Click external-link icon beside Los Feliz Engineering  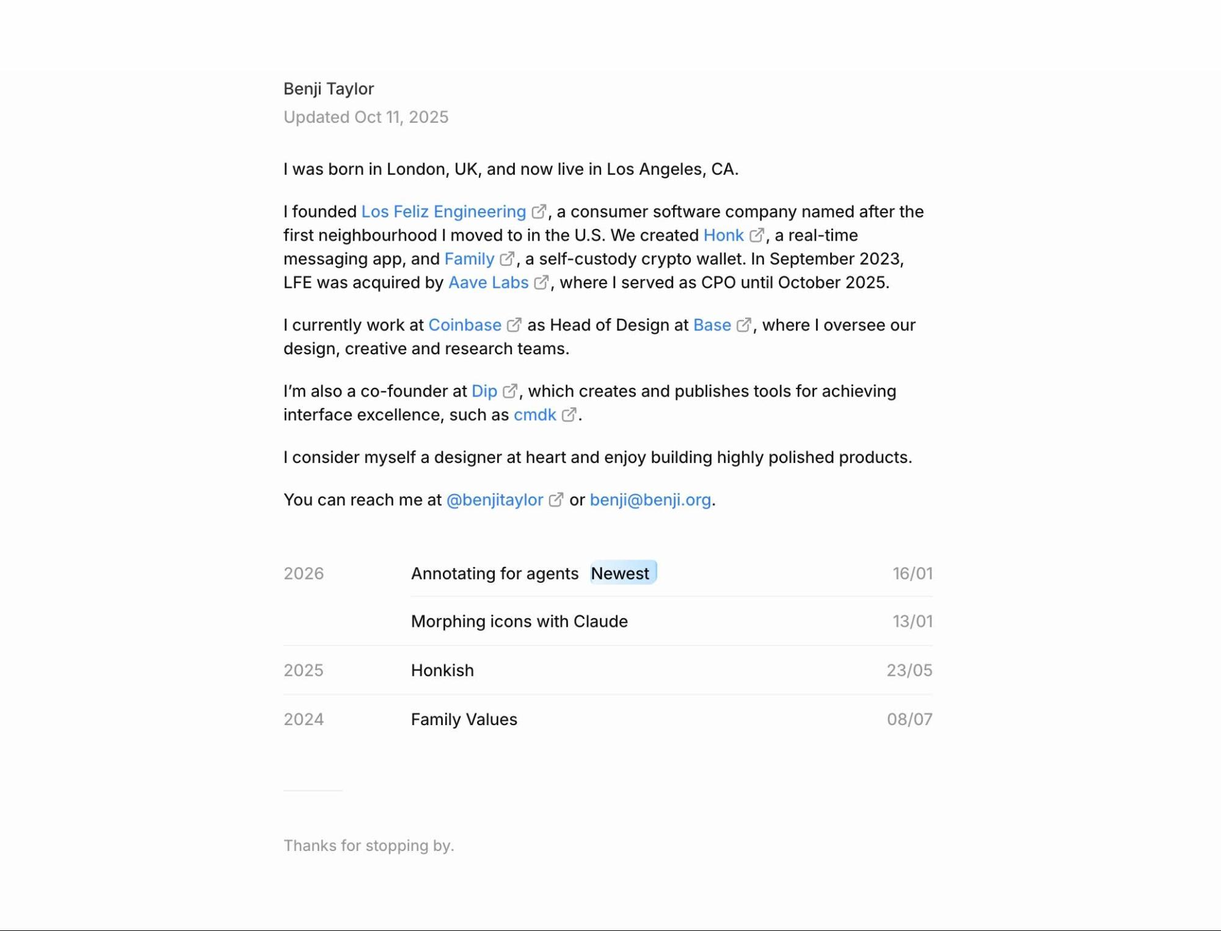point(538,211)
